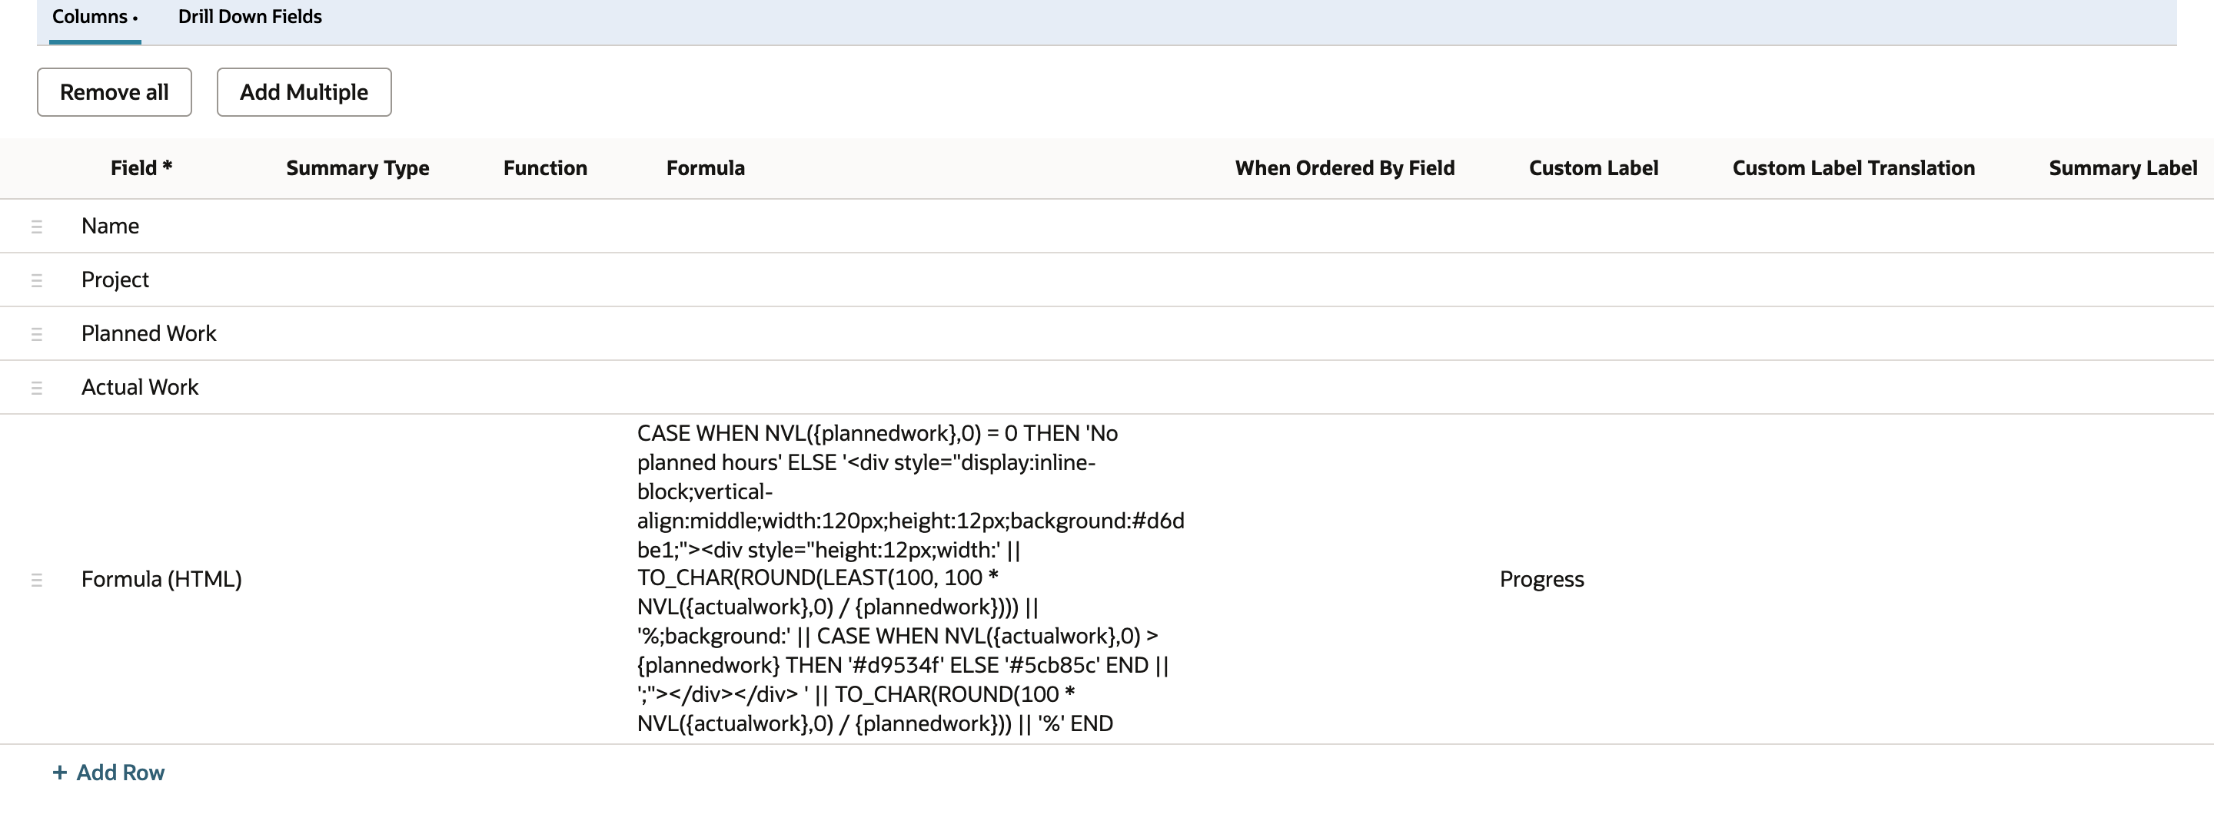Click the Summary Type column header

[357, 168]
